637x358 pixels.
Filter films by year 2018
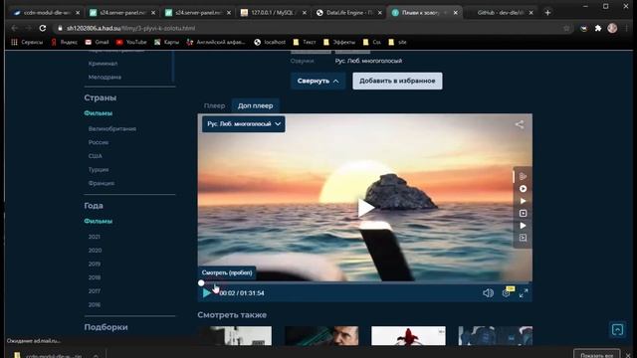click(x=95, y=277)
